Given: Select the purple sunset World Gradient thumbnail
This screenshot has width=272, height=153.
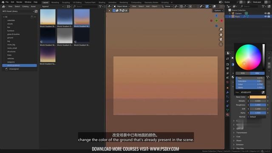Looking at the screenshot, I should (48, 54).
